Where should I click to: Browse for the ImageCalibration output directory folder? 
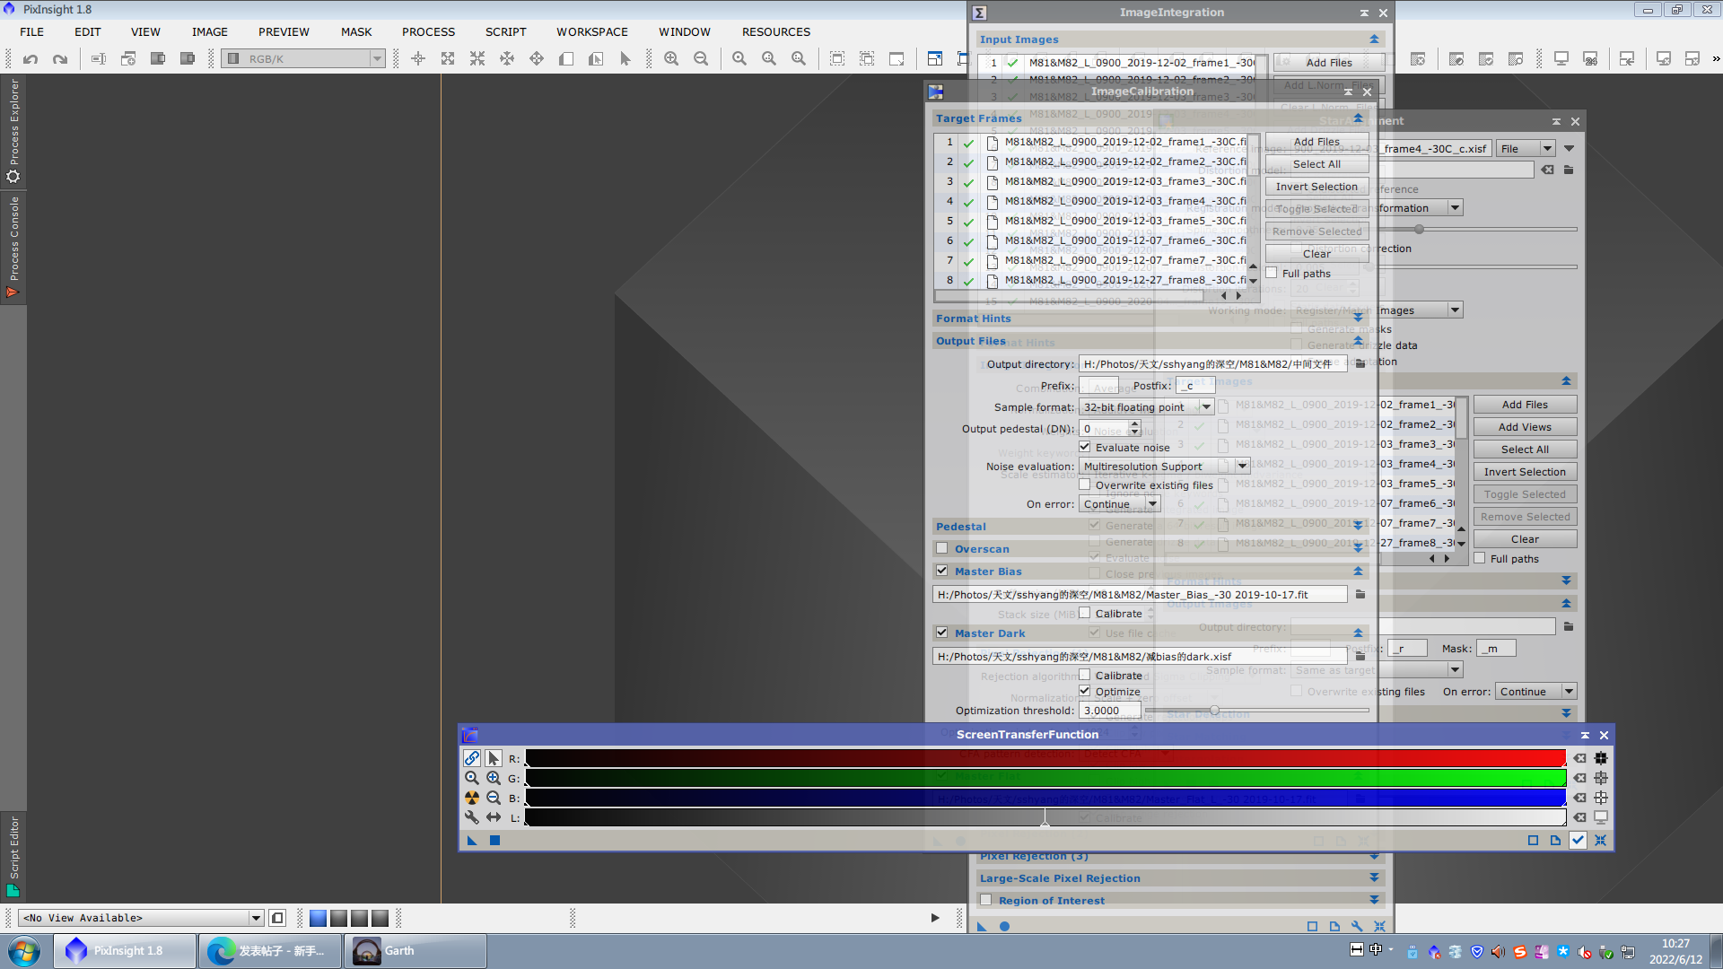point(1360,364)
